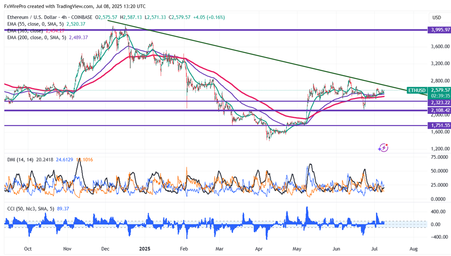The width and height of the screenshot is (451, 256).
Task: Click the 75.0000 DMI axis label
Action: [x=440, y=157]
